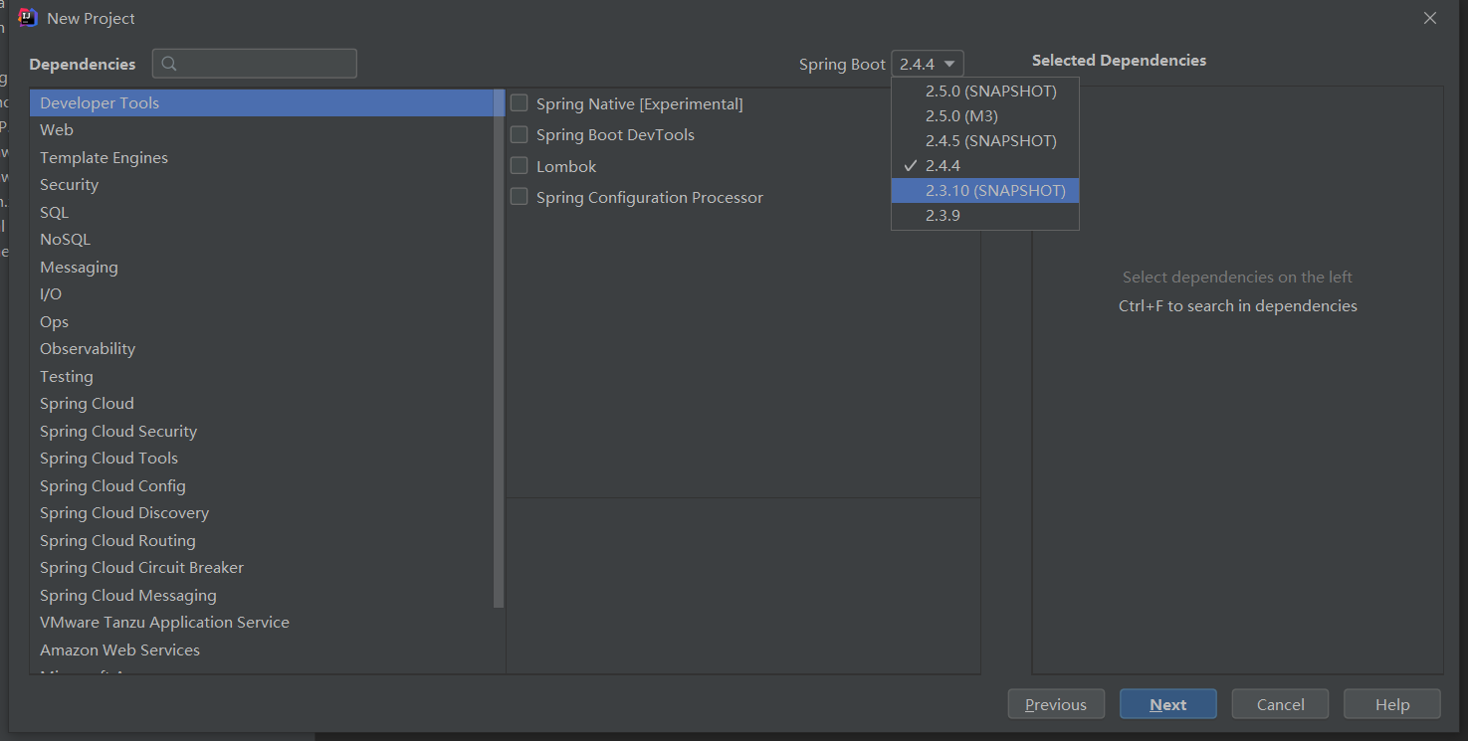Open the Spring Boot version dropdown arrow
Screen dimensions: 1468x741
tap(948, 63)
